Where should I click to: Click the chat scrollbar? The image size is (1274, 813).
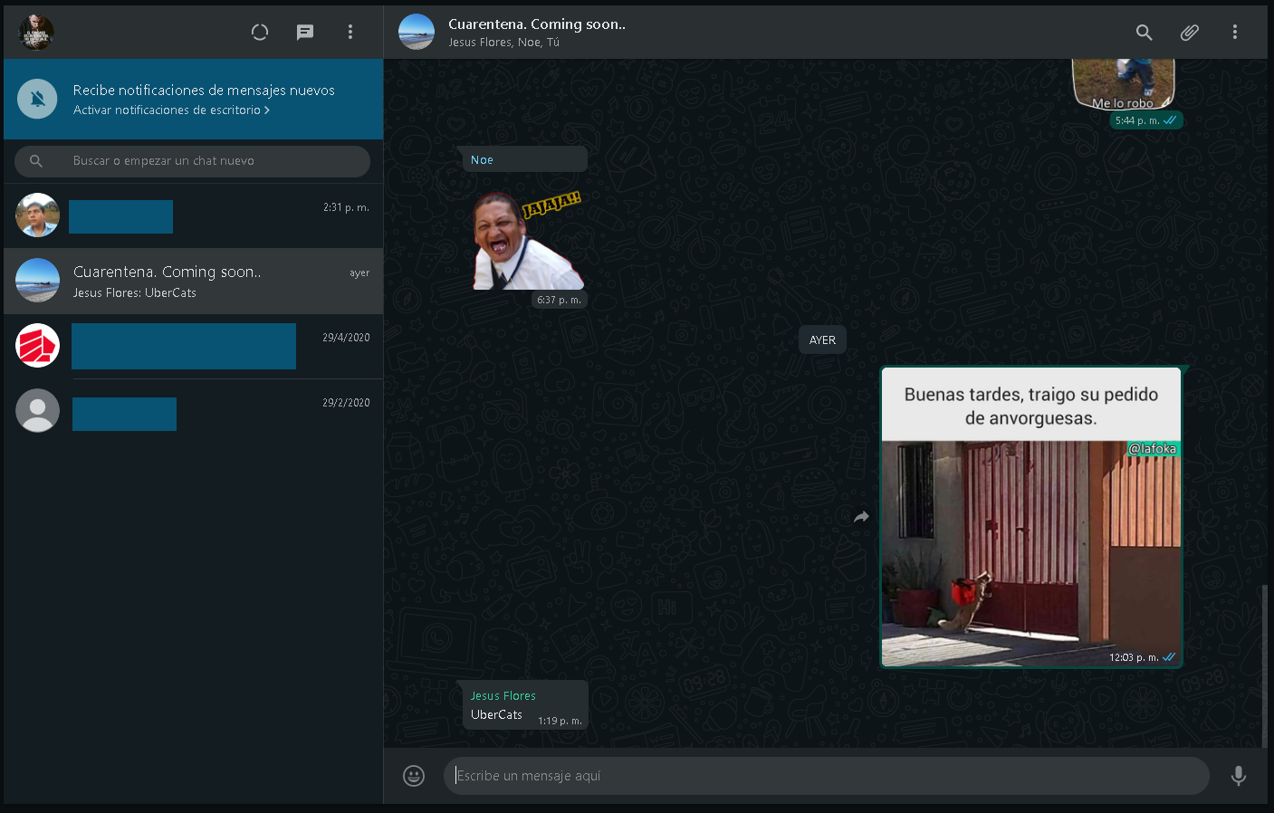1264,665
